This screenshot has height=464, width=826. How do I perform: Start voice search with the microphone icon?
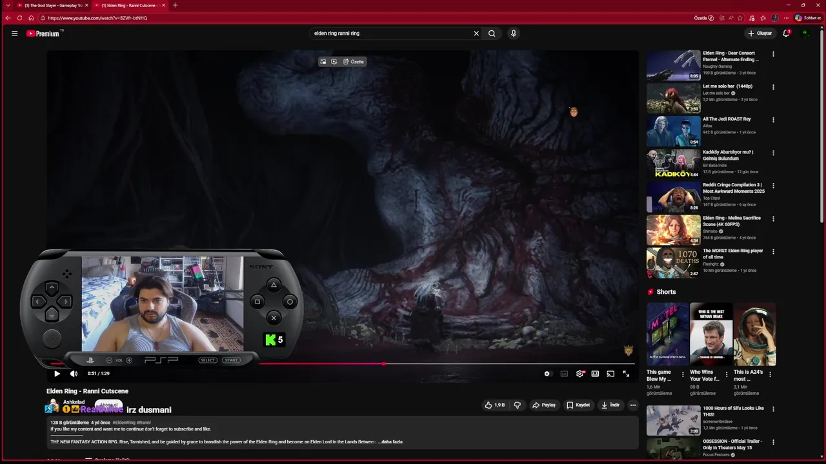514,34
